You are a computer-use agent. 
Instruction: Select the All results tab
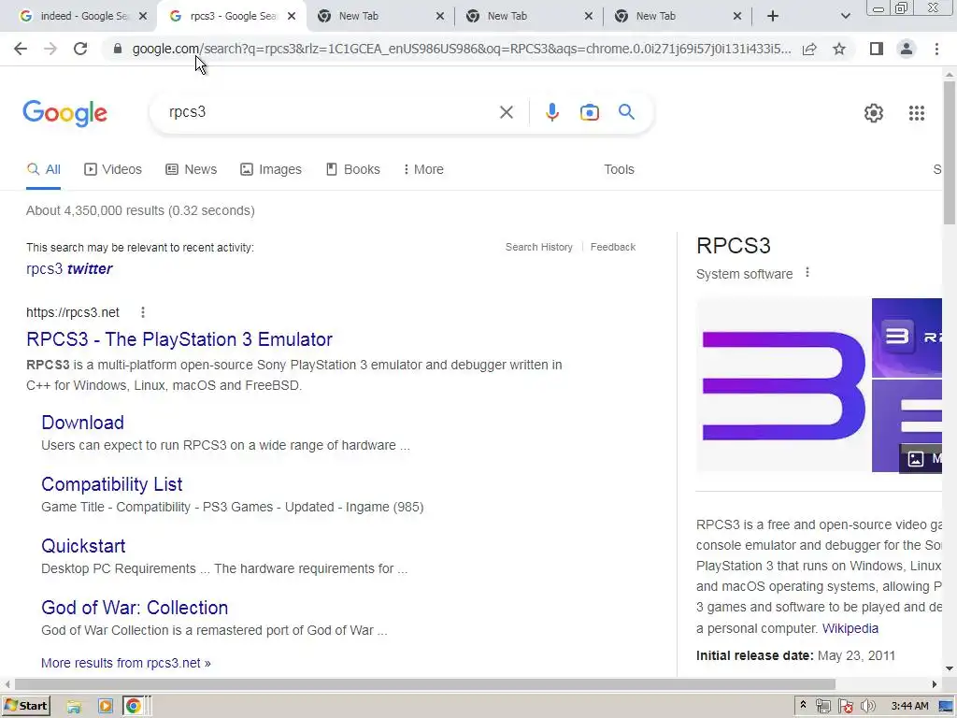click(x=43, y=170)
